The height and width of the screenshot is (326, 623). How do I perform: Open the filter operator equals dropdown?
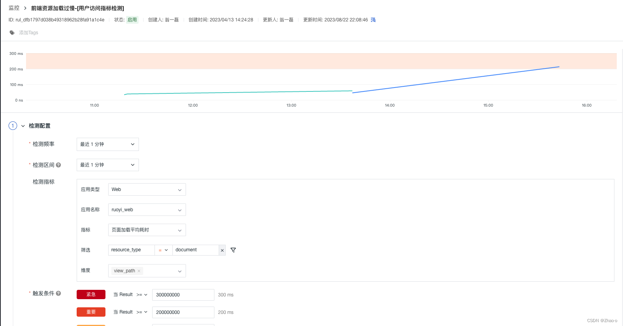163,250
